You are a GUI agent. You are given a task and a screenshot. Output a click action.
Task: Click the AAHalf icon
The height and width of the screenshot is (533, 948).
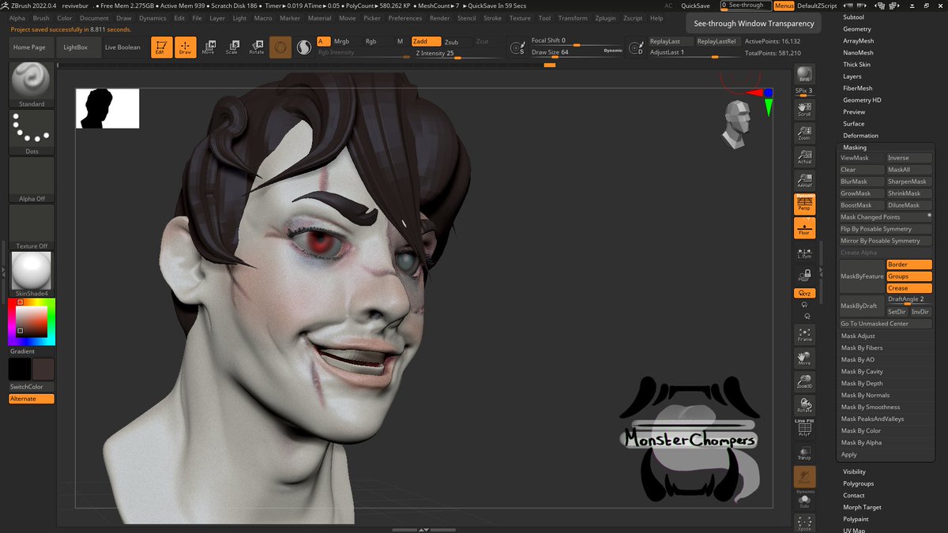(804, 180)
